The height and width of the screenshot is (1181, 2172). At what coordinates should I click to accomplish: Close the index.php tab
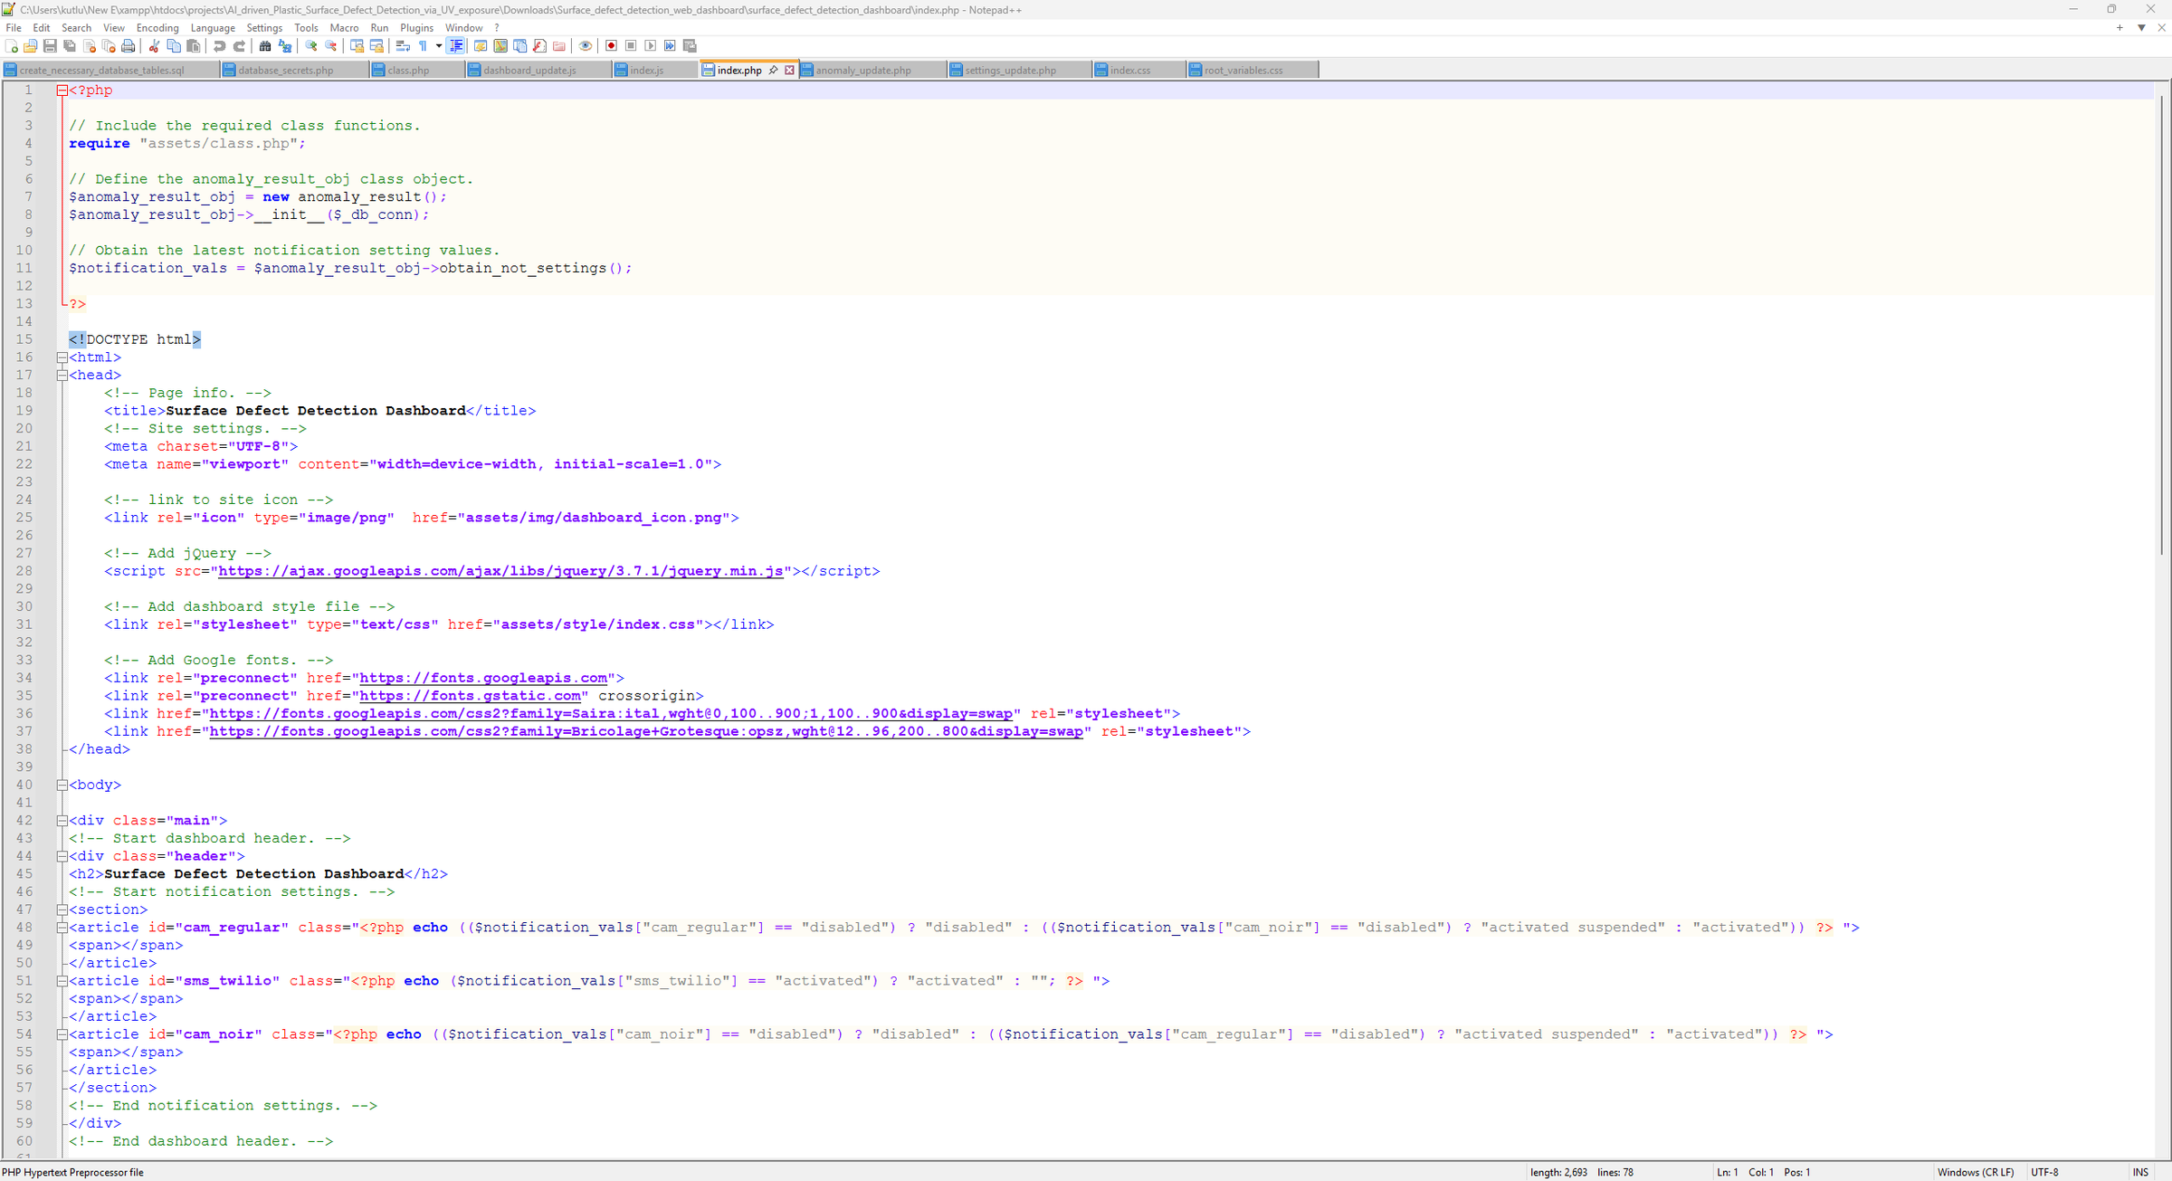[x=789, y=70]
